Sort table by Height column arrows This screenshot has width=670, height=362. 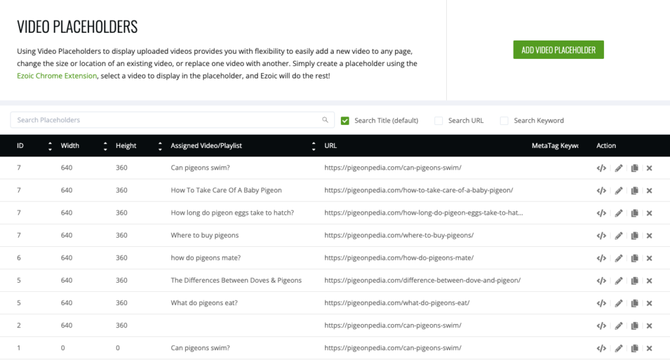[x=160, y=146]
